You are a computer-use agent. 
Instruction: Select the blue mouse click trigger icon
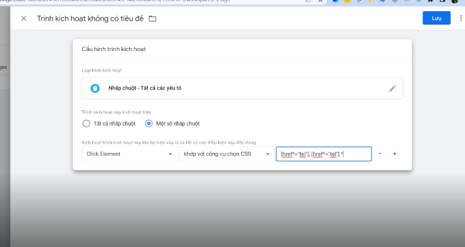coord(95,88)
